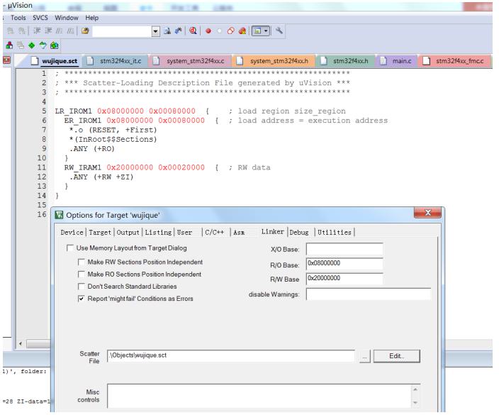Click the Scatter File path field

click(231, 355)
